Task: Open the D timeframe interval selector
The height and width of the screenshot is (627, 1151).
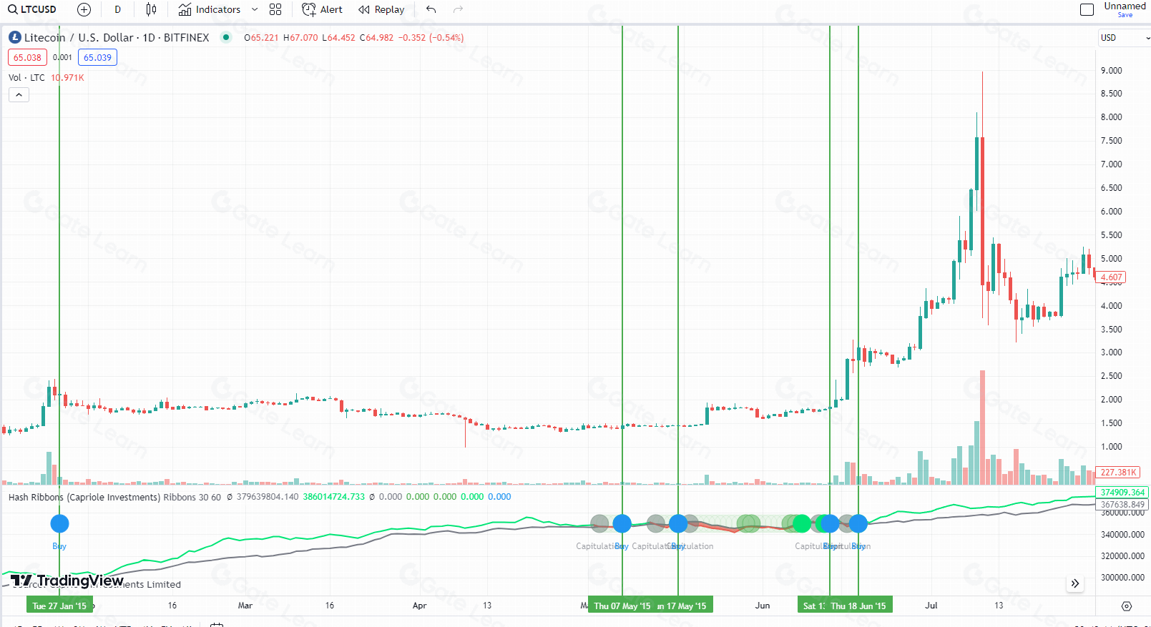Action: 117,9
